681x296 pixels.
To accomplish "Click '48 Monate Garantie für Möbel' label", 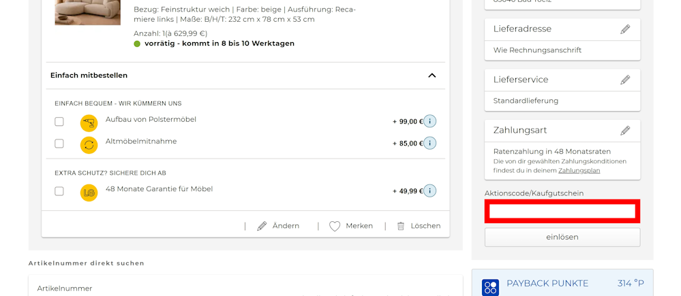I will click(x=159, y=189).
